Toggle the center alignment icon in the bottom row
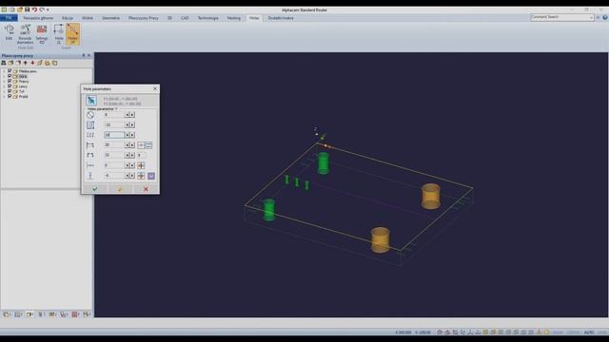Image resolution: width=609 pixels, height=342 pixels. 141,176
